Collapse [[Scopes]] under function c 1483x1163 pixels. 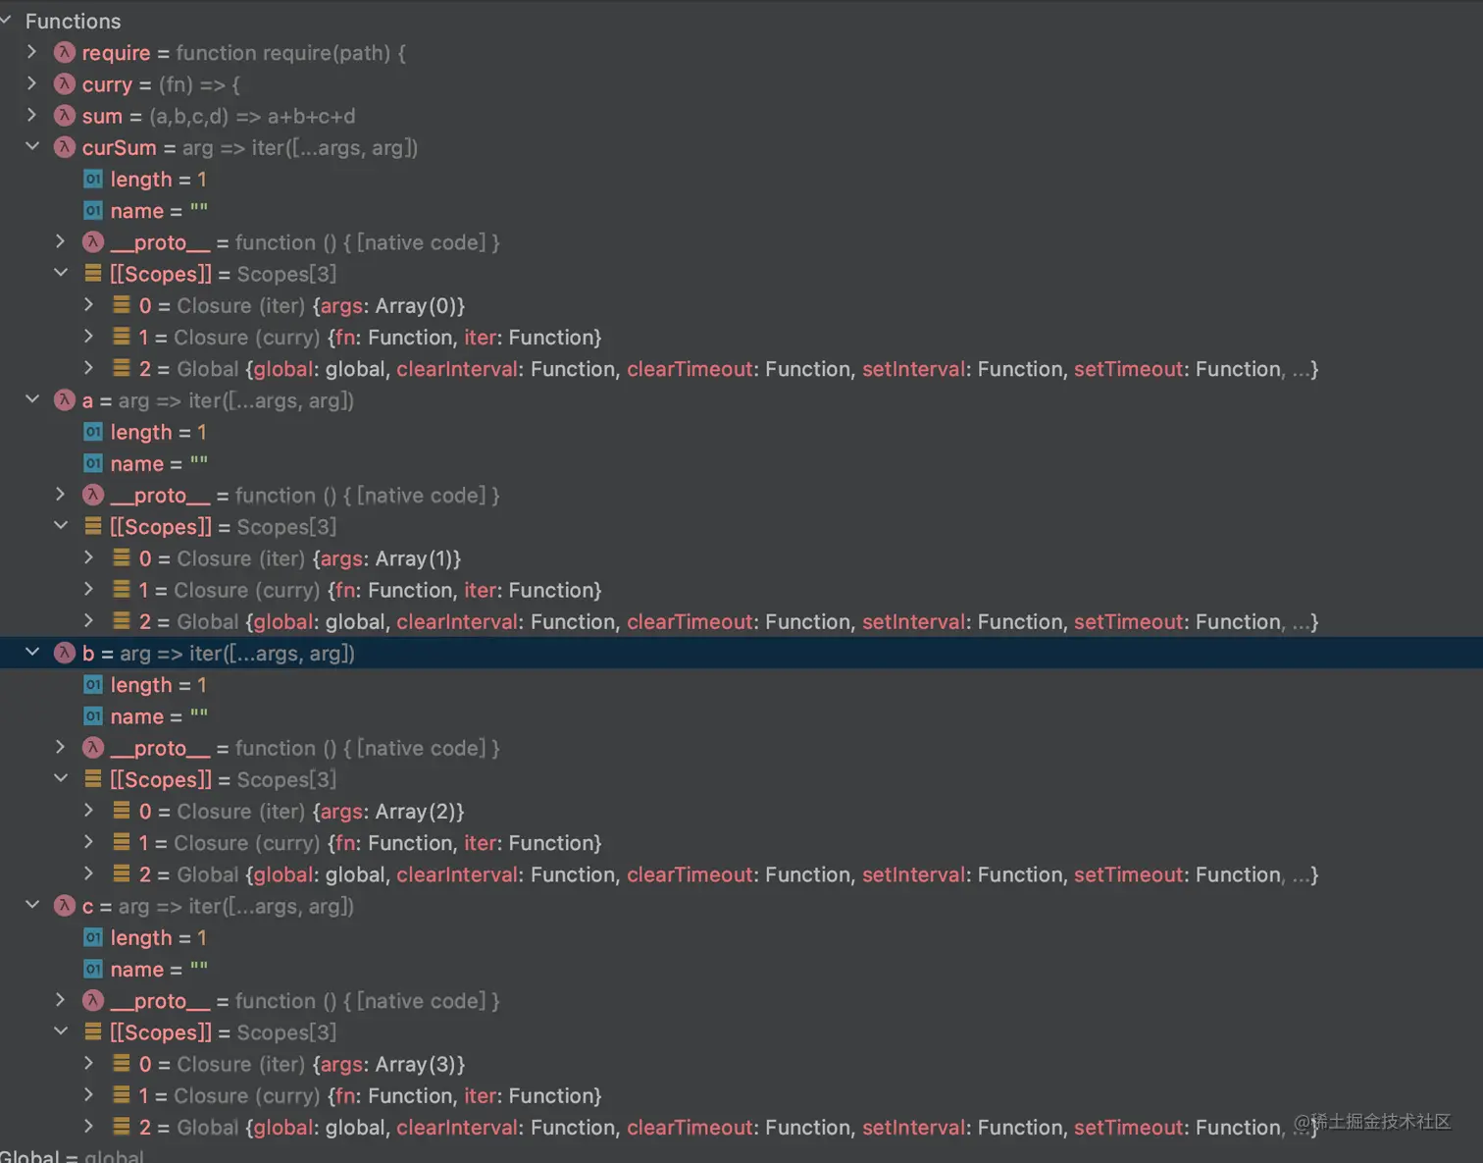[61, 1031]
